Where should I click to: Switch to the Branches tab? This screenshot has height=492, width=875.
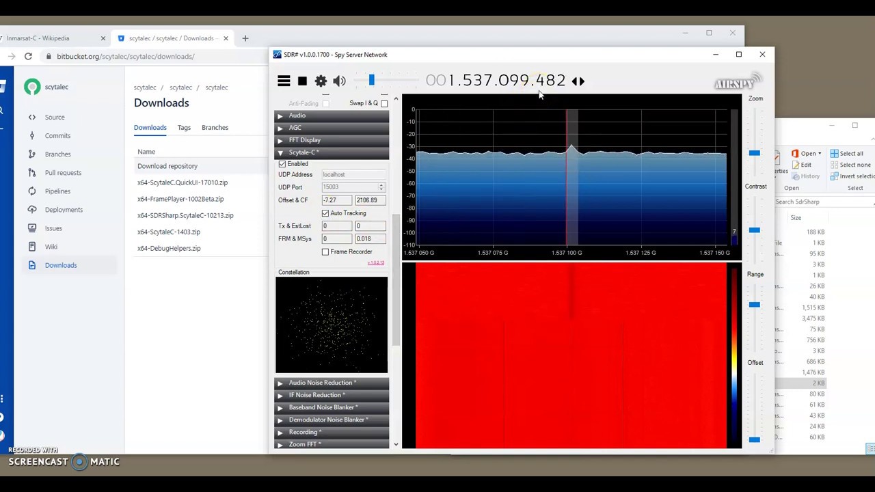tap(215, 127)
